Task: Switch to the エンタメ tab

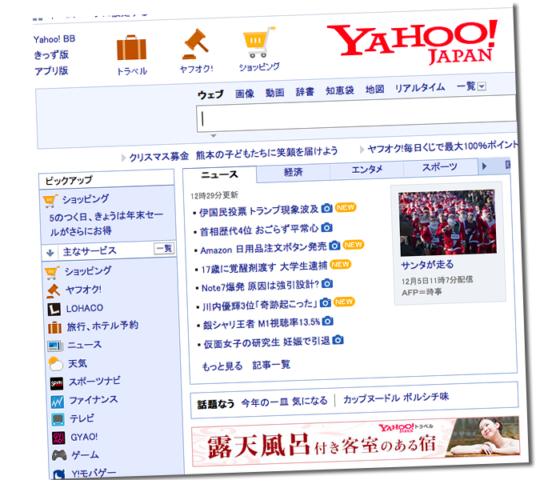Action: (x=366, y=170)
